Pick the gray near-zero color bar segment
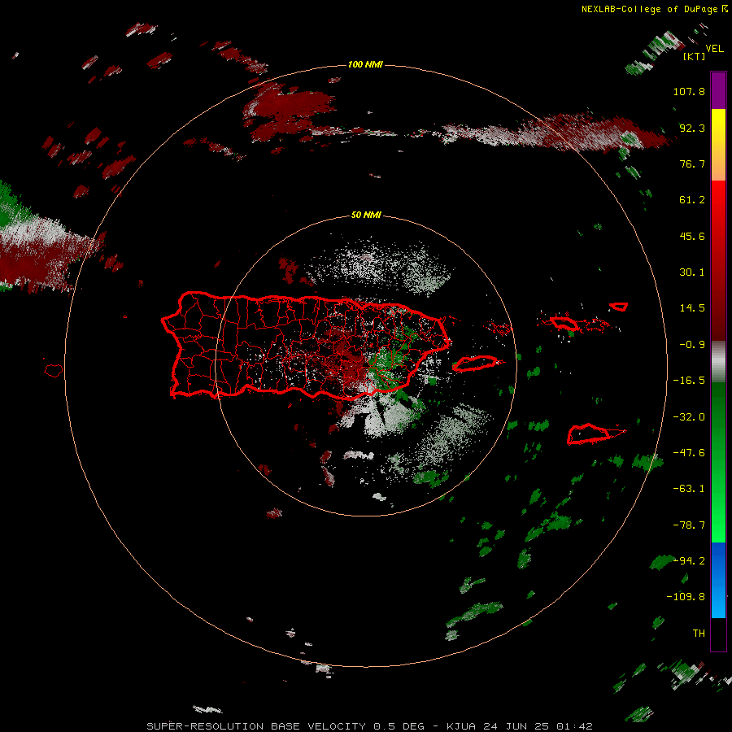This screenshot has height=732, width=732. 718,360
